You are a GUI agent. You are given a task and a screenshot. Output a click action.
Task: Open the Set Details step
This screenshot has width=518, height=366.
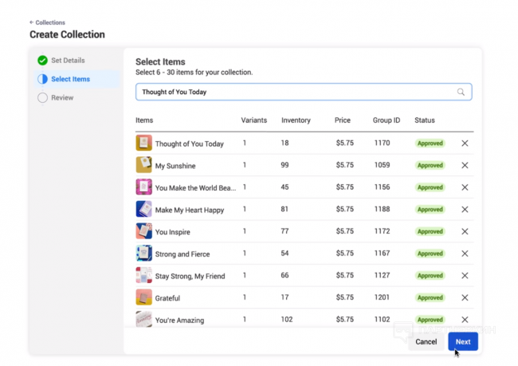(x=68, y=61)
